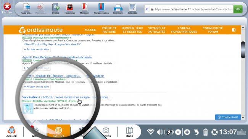Open a new Onglet tab

click(56, 9)
